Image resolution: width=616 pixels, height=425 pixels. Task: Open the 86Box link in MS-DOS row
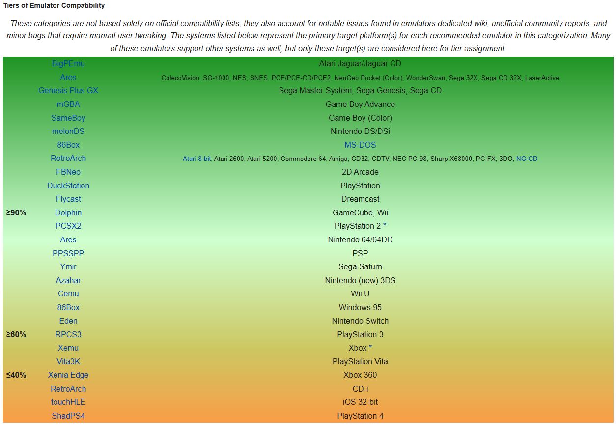68,145
